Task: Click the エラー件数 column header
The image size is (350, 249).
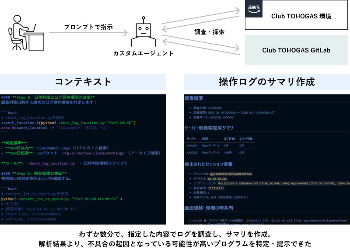Action: (246, 138)
